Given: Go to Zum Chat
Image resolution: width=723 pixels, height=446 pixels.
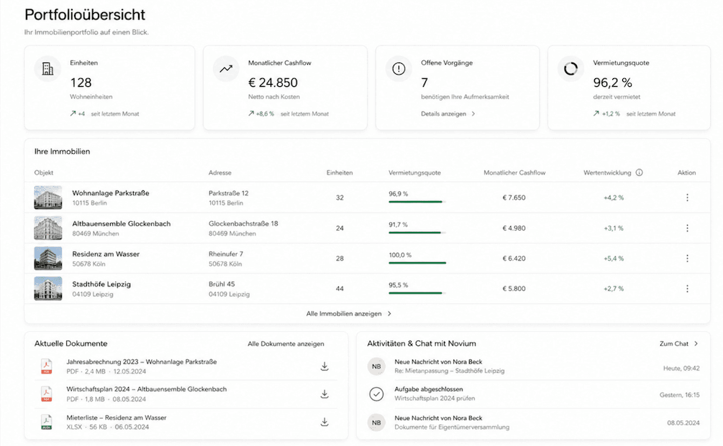Looking at the screenshot, I should tap(674, 344).
